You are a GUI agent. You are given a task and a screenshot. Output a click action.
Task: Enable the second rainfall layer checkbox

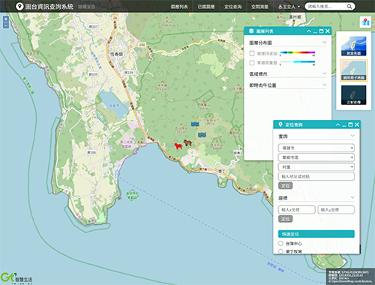tap(252, 62)
